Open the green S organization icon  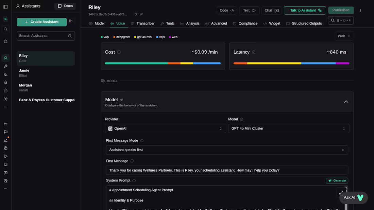click(x=5, y=19)
